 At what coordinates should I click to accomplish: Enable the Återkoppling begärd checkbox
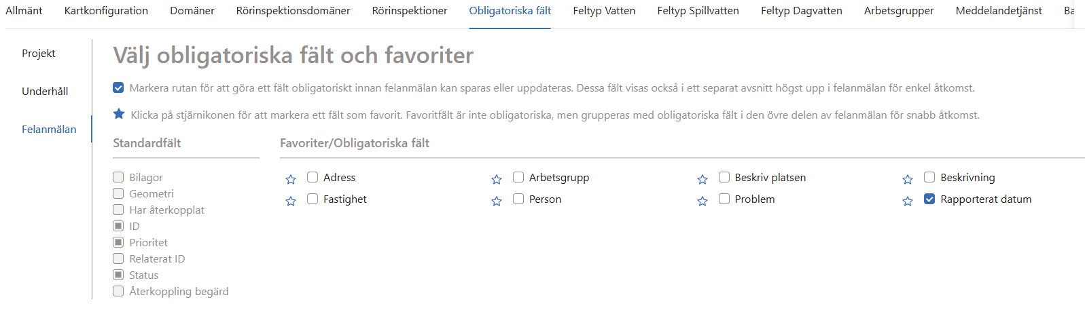(x=118, y=291)
